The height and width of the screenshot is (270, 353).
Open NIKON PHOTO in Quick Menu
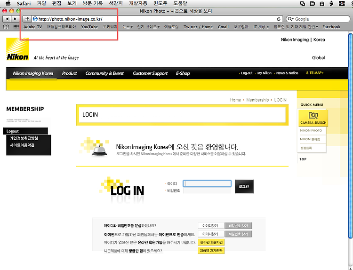point(311,130)
